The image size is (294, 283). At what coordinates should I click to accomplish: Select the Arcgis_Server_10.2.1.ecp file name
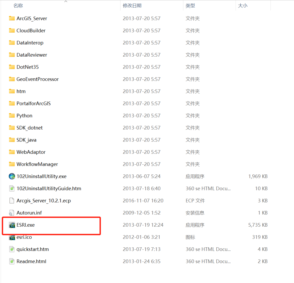pos(44,201)
